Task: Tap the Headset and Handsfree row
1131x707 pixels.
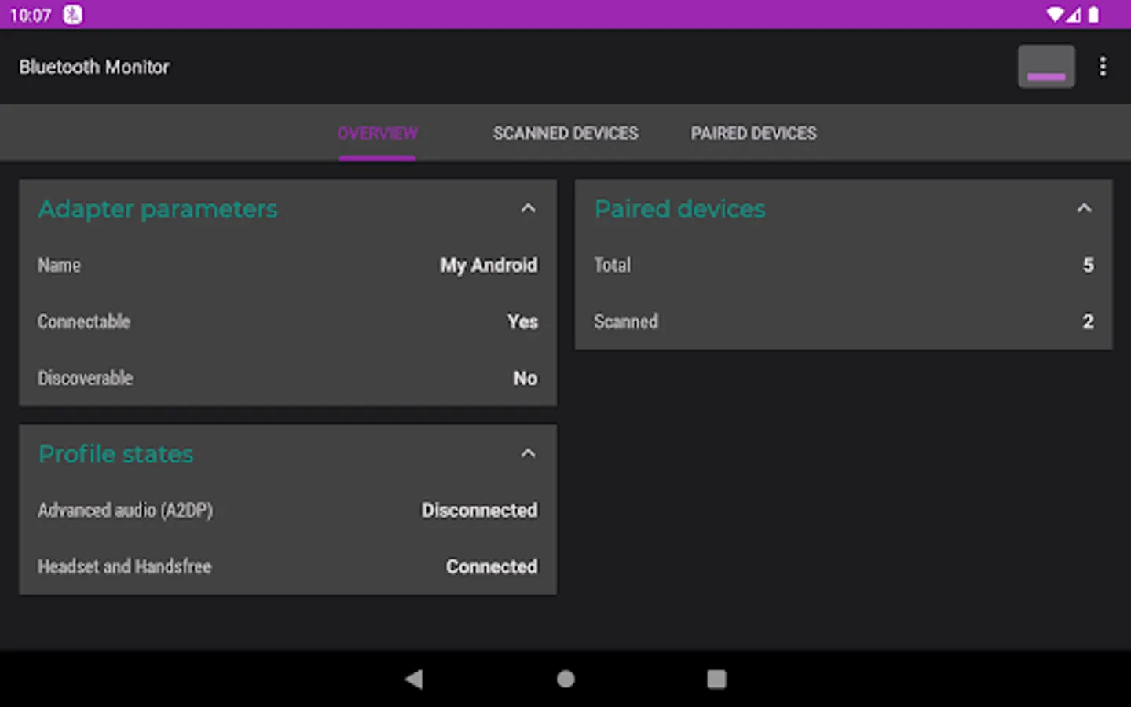Action: (287, 567)
